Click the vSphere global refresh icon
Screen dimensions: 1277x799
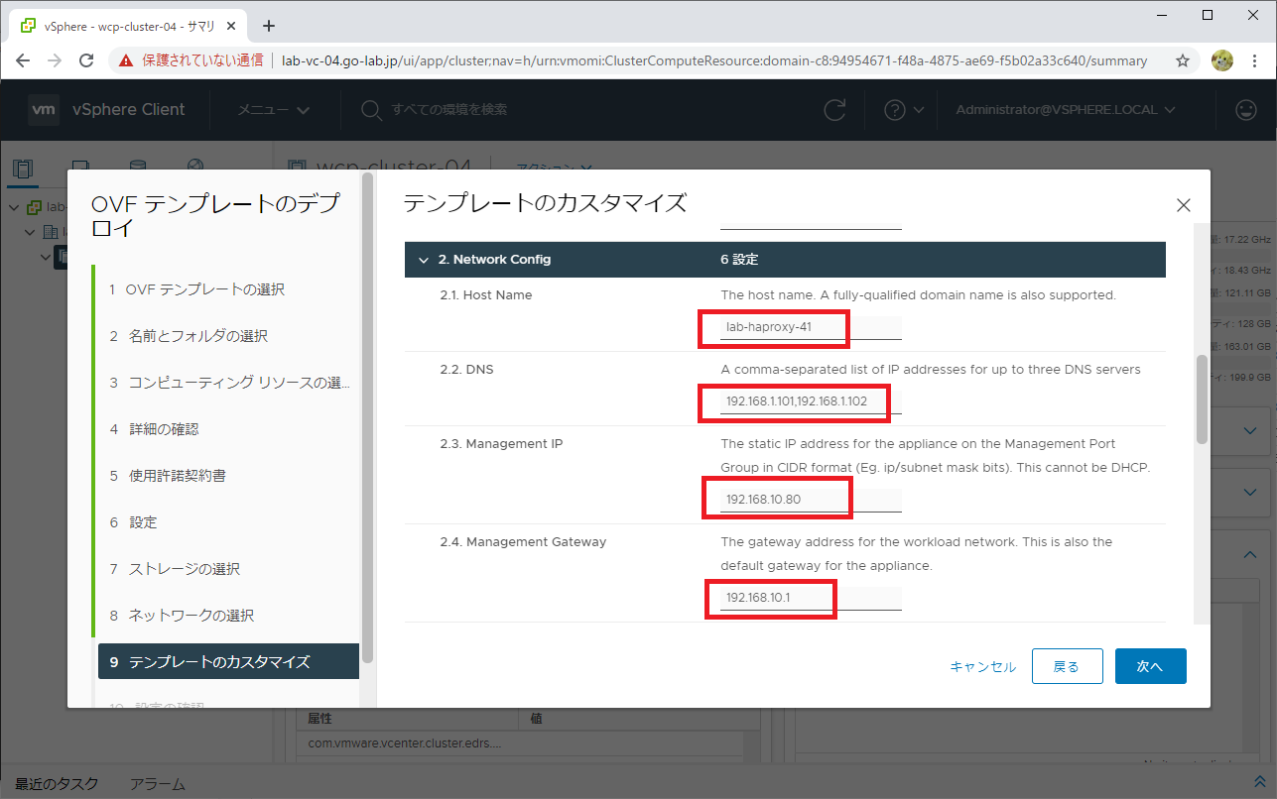[x=835, y=110]
